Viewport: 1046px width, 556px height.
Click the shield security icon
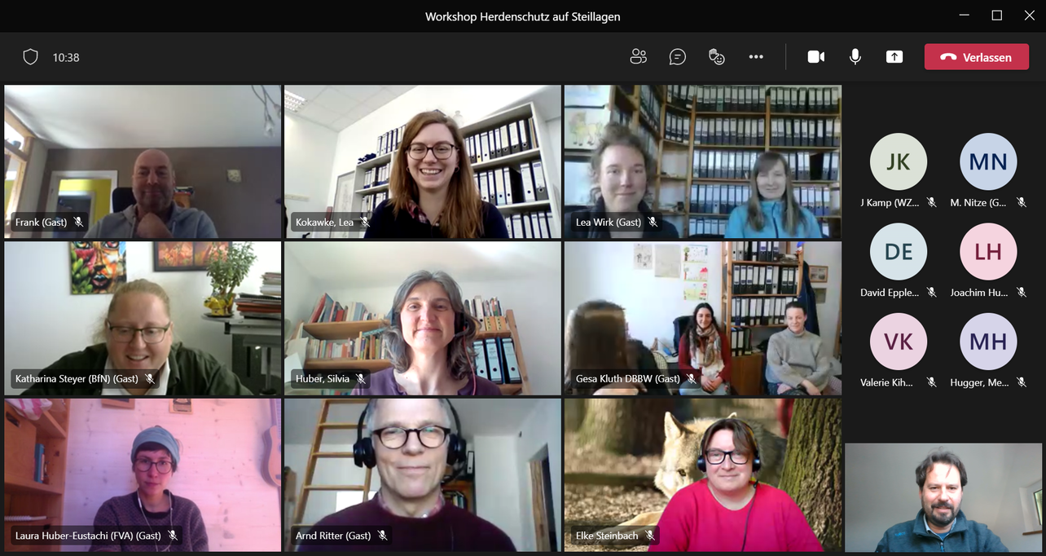click(30, 57)
